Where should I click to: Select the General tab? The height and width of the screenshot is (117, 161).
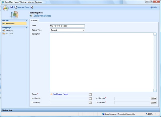click(x=34, y=21)
